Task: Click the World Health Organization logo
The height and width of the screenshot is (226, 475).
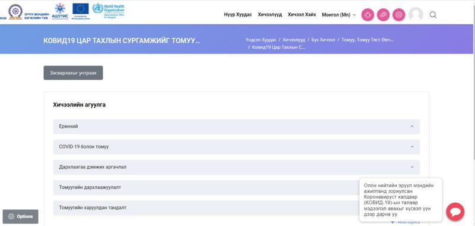Action: pos(109,11)
